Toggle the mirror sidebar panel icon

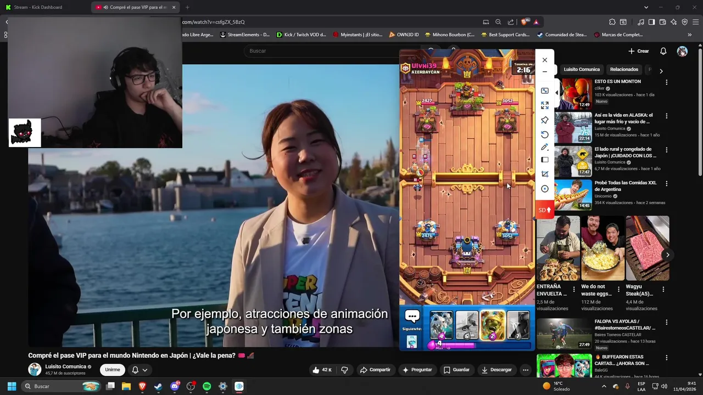[x=544, y=160]
